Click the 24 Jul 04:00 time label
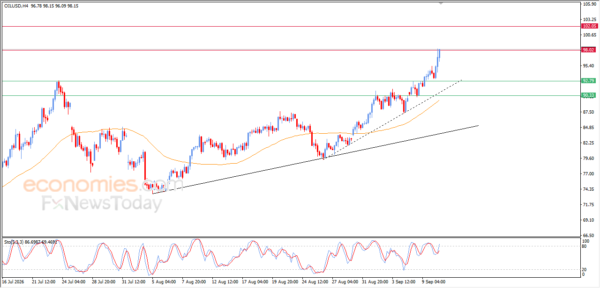The height and width of the screenshot is (288, 600). pos(74,282)
